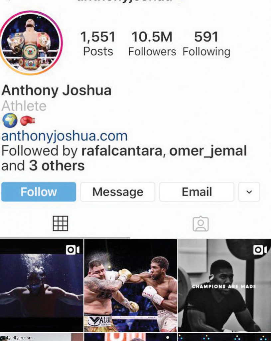Open the 591 Following list
Viewport: 271px width, 341px height.
206,44
